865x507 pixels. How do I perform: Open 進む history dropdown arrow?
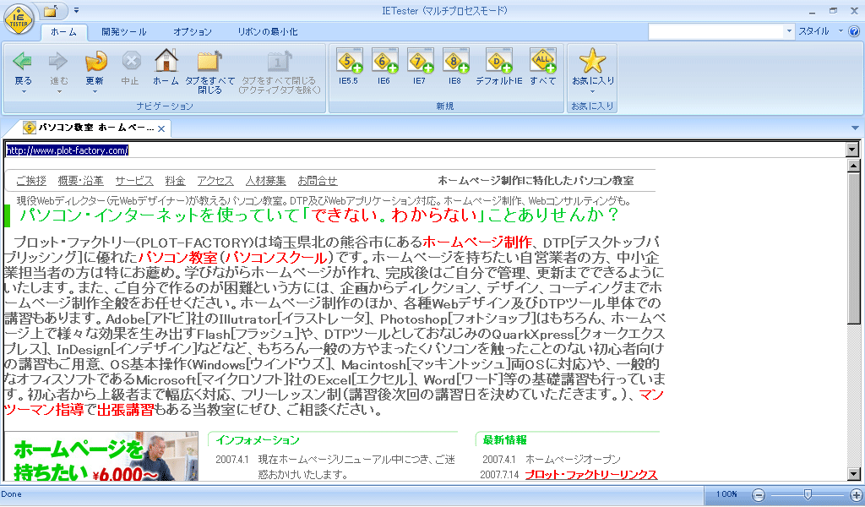(59, 91)
